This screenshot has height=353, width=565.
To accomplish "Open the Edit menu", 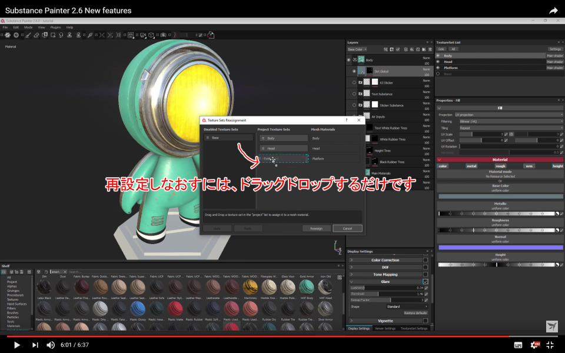I will click(16, 28).
